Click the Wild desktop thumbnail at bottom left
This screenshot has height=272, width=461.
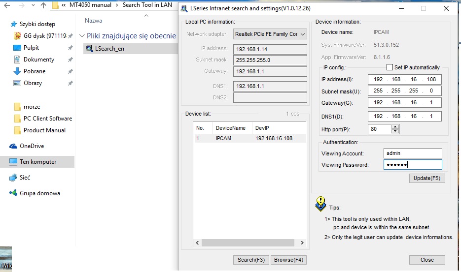6,258
